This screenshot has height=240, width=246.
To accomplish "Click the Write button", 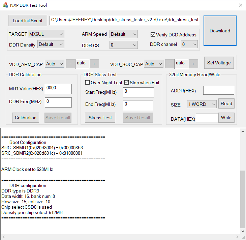I will [226, 118].
